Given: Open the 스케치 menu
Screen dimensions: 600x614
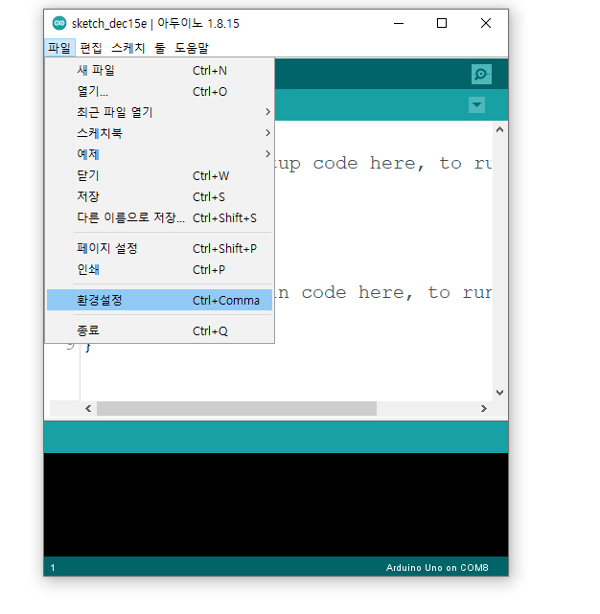Looking at the screenshot, I should point(128,48).
